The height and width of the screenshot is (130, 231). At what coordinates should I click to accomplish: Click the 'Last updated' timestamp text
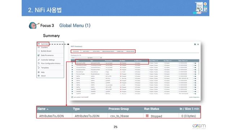point(81,97)
